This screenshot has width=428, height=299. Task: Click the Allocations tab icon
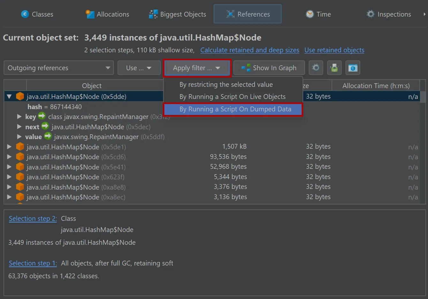[90, 14]
